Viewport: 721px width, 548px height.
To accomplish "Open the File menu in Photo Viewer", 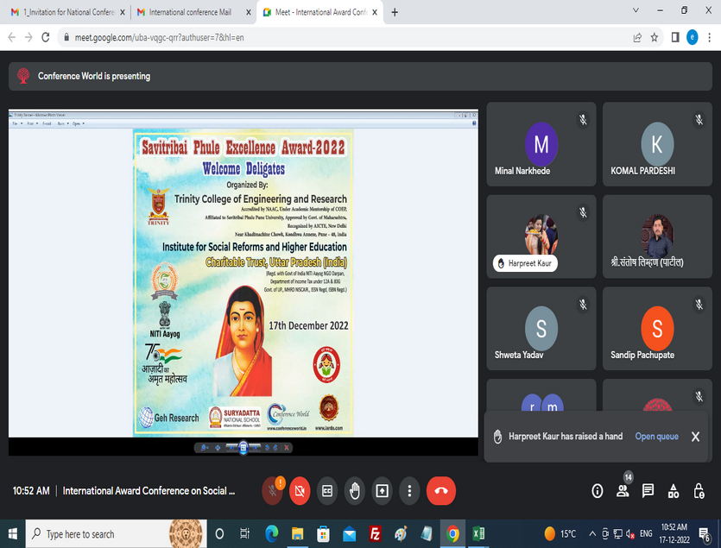I will click(17, 123).
